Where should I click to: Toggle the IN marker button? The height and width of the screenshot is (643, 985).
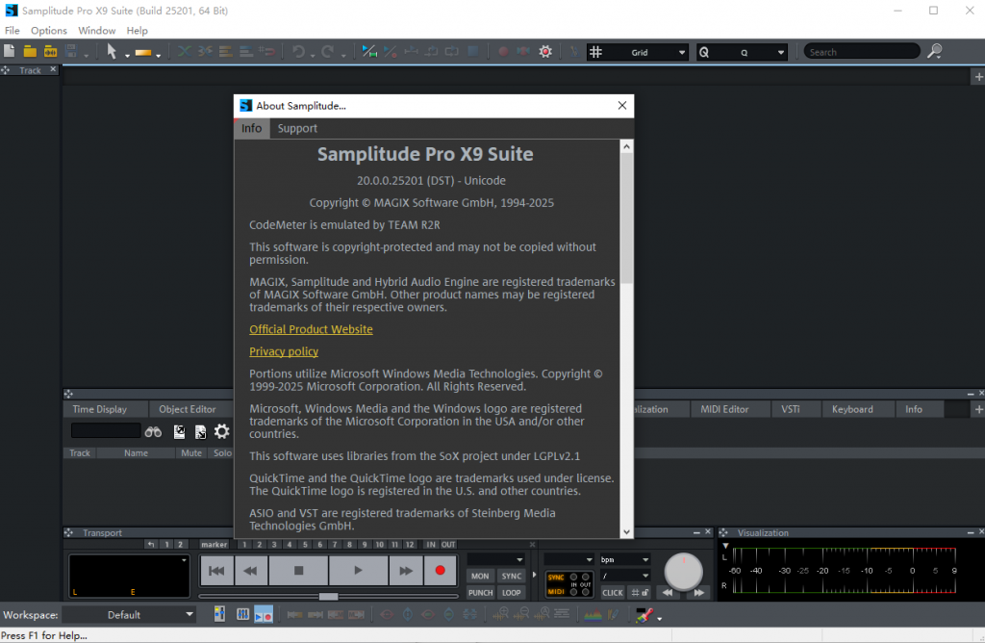pos(431,544)
